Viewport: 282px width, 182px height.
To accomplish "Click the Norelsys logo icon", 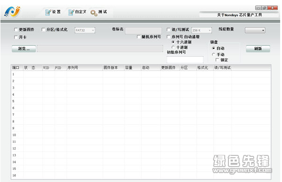I will click(x=12, y=12).
